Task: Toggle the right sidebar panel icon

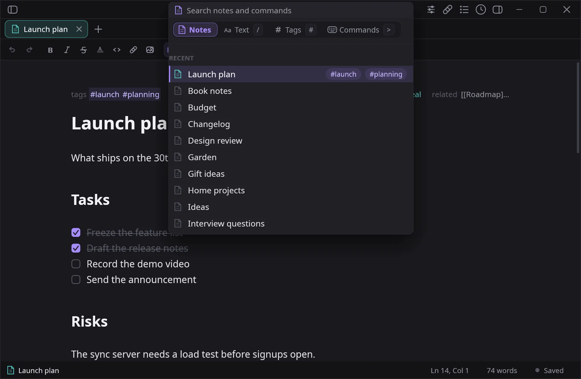Action: coord(497,10)
